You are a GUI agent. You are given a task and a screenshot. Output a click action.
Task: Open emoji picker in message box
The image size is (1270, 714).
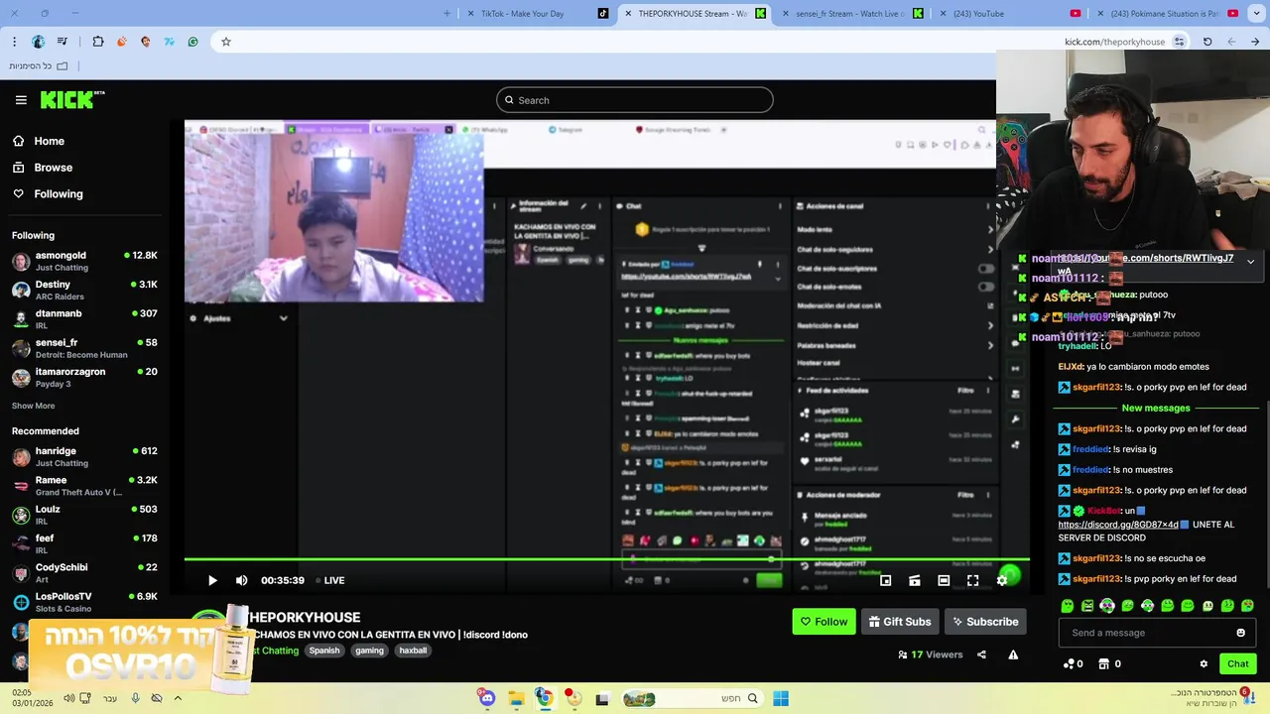point(1240,633)
